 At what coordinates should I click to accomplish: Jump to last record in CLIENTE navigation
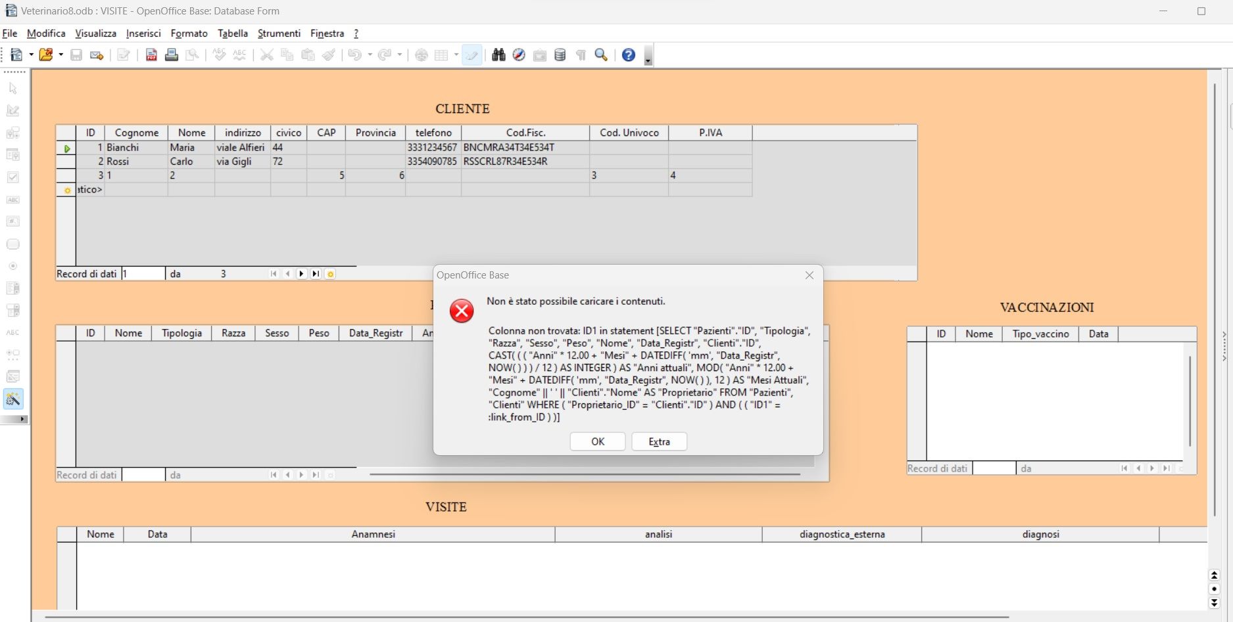coord(316,274)
